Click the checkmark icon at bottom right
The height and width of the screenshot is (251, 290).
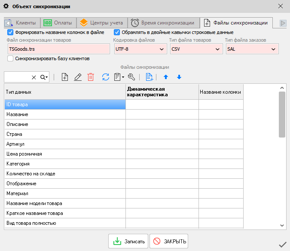[283, 245]
